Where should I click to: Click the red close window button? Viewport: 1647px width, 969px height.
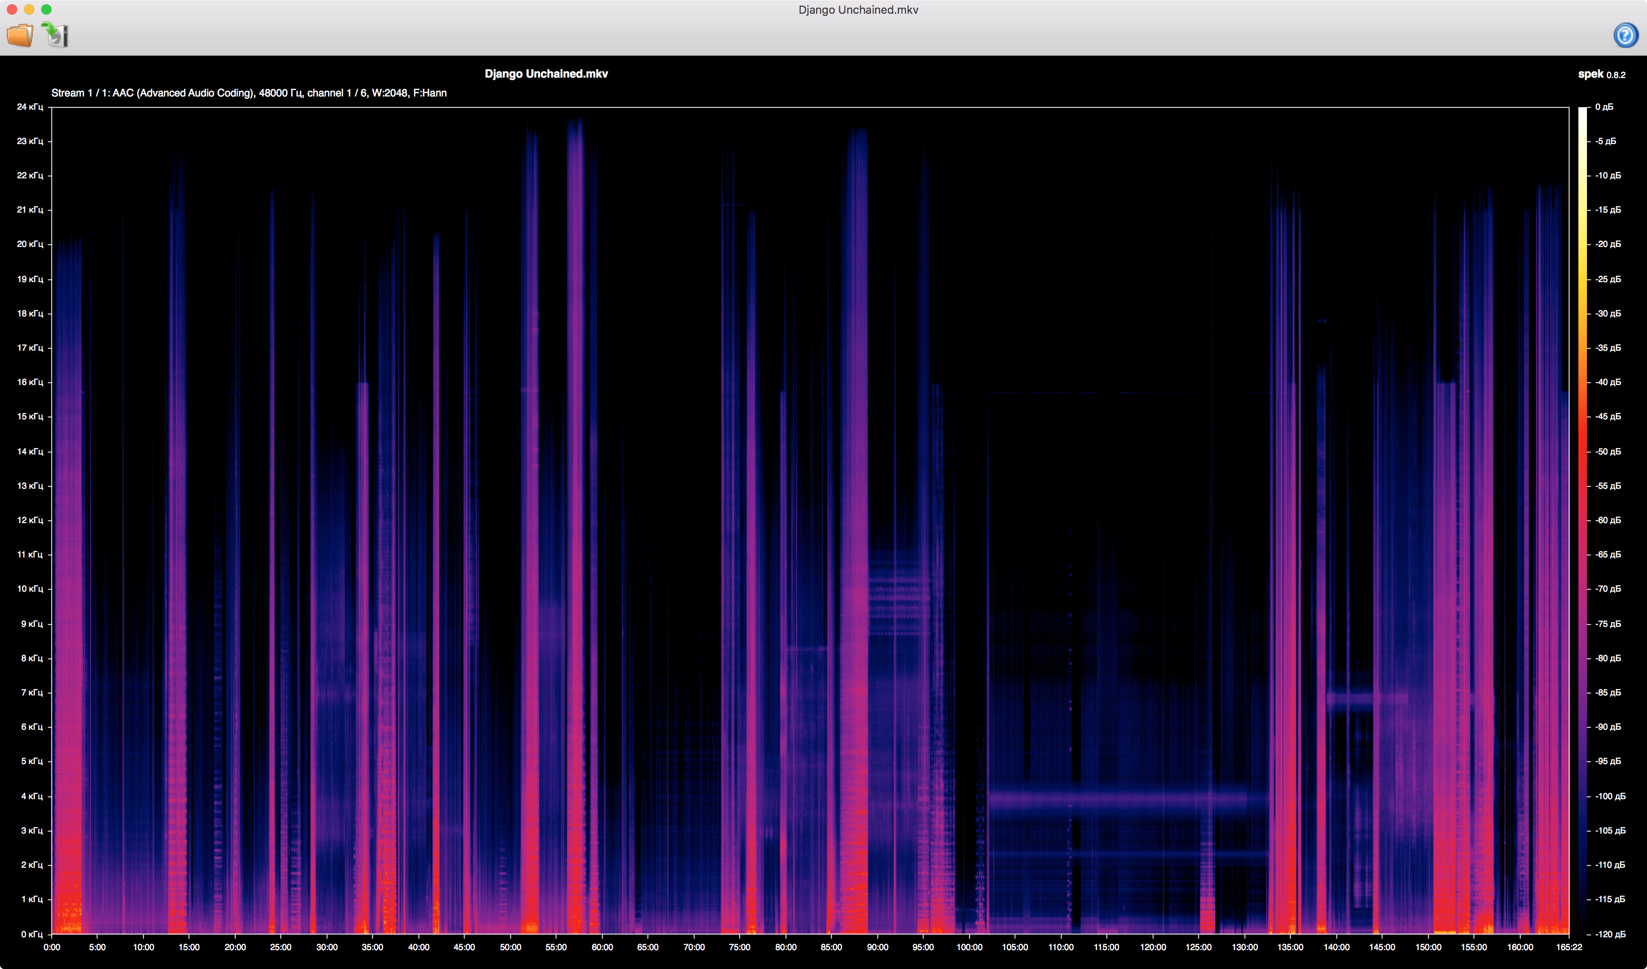point(12,9)
